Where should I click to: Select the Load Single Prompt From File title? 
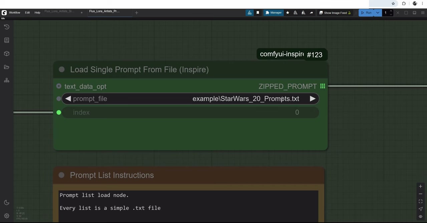[x=139, y=69]
